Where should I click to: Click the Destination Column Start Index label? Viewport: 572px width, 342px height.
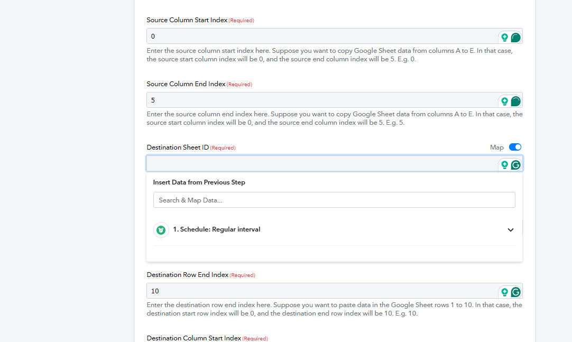pos(193,338)
